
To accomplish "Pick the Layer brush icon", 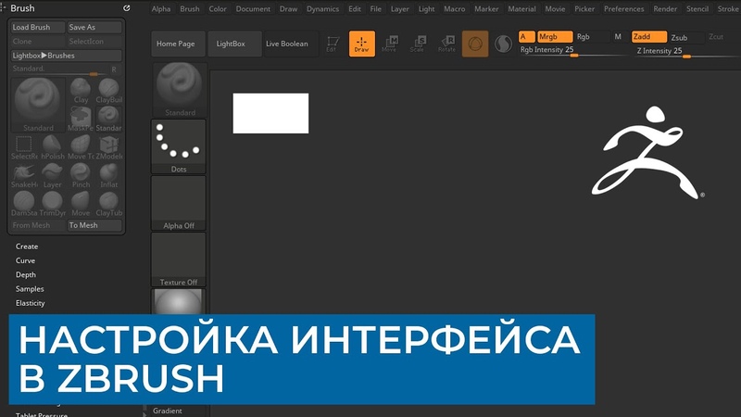I will click(52, 176).
